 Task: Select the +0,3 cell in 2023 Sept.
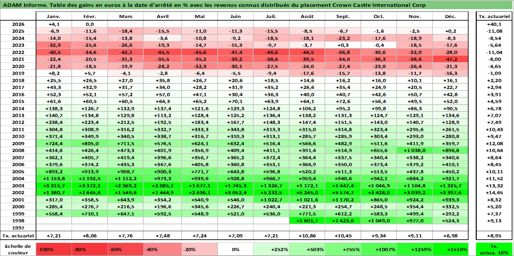pyautogui.click(x=343, y=45)
